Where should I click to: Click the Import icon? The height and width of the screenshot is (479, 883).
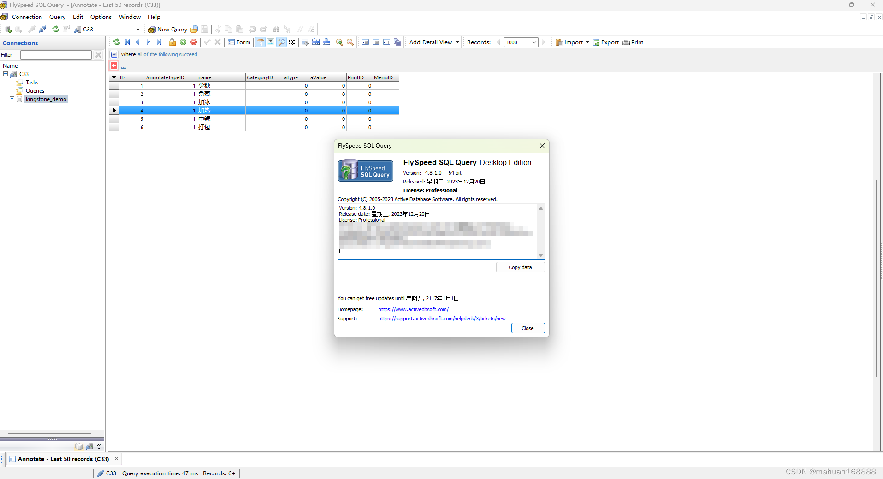pyautogui.click(x=559, y=42)
